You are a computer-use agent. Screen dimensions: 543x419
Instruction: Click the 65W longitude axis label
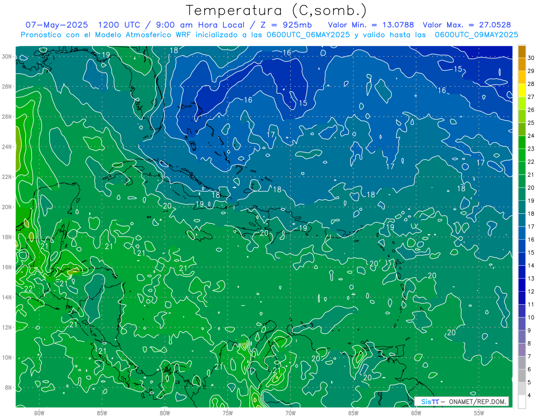click(x=353, y=413)
